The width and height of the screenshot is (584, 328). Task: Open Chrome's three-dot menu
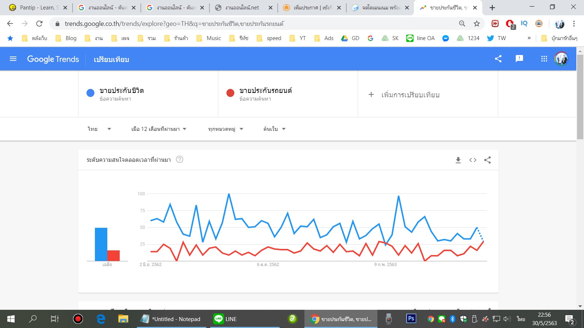click(574, 24)
